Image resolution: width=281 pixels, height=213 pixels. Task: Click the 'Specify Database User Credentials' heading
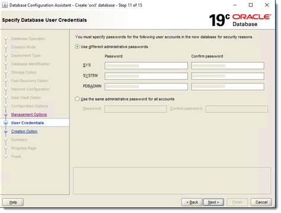coord(44,20)
